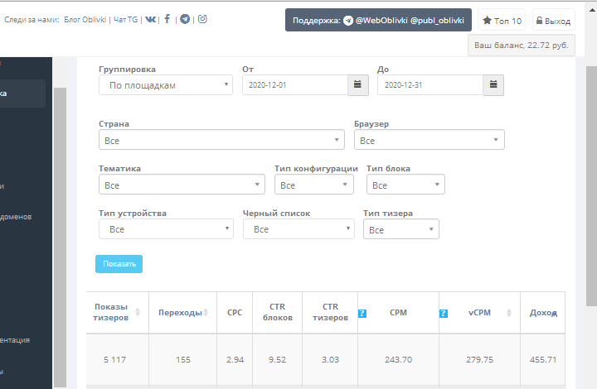This screenshot has width=597, height=389.
Task: Open the Instagram icon link
Action: tap(202, 19)
